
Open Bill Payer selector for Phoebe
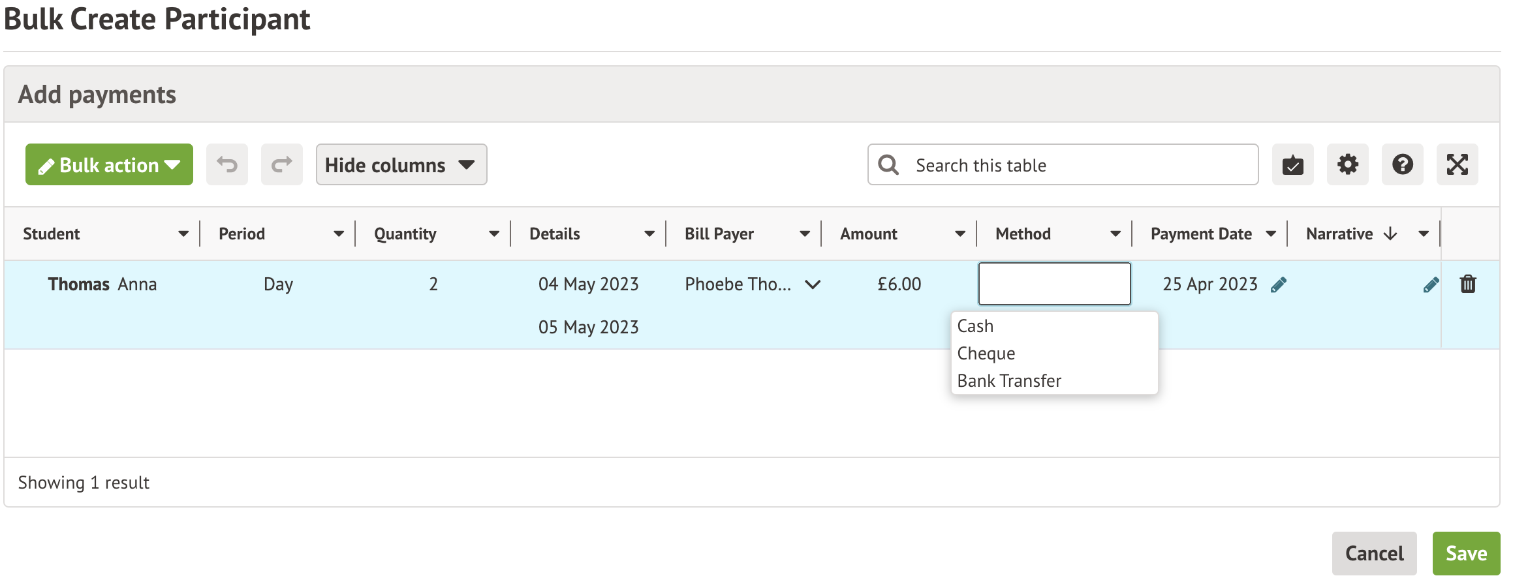(x=813, y=284)
